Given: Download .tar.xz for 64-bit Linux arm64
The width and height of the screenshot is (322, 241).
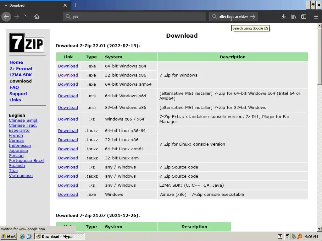Looking at the screenshot, I should (x=68, y=149).
